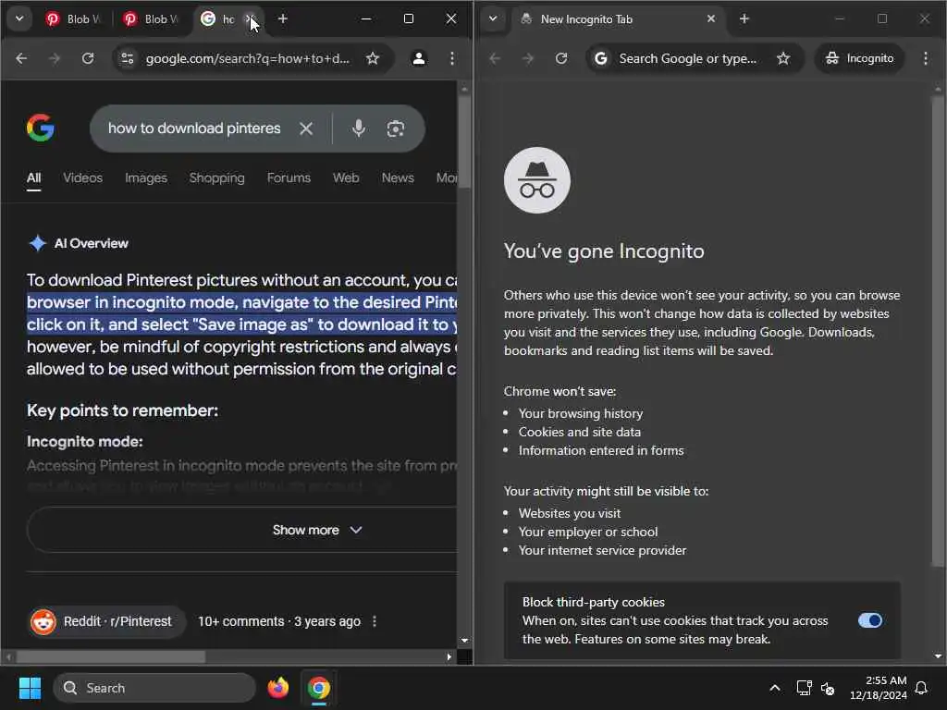Switch to second Pinterest Blob tab
This screenshot has width=947, height=710.
coord(151,19)
